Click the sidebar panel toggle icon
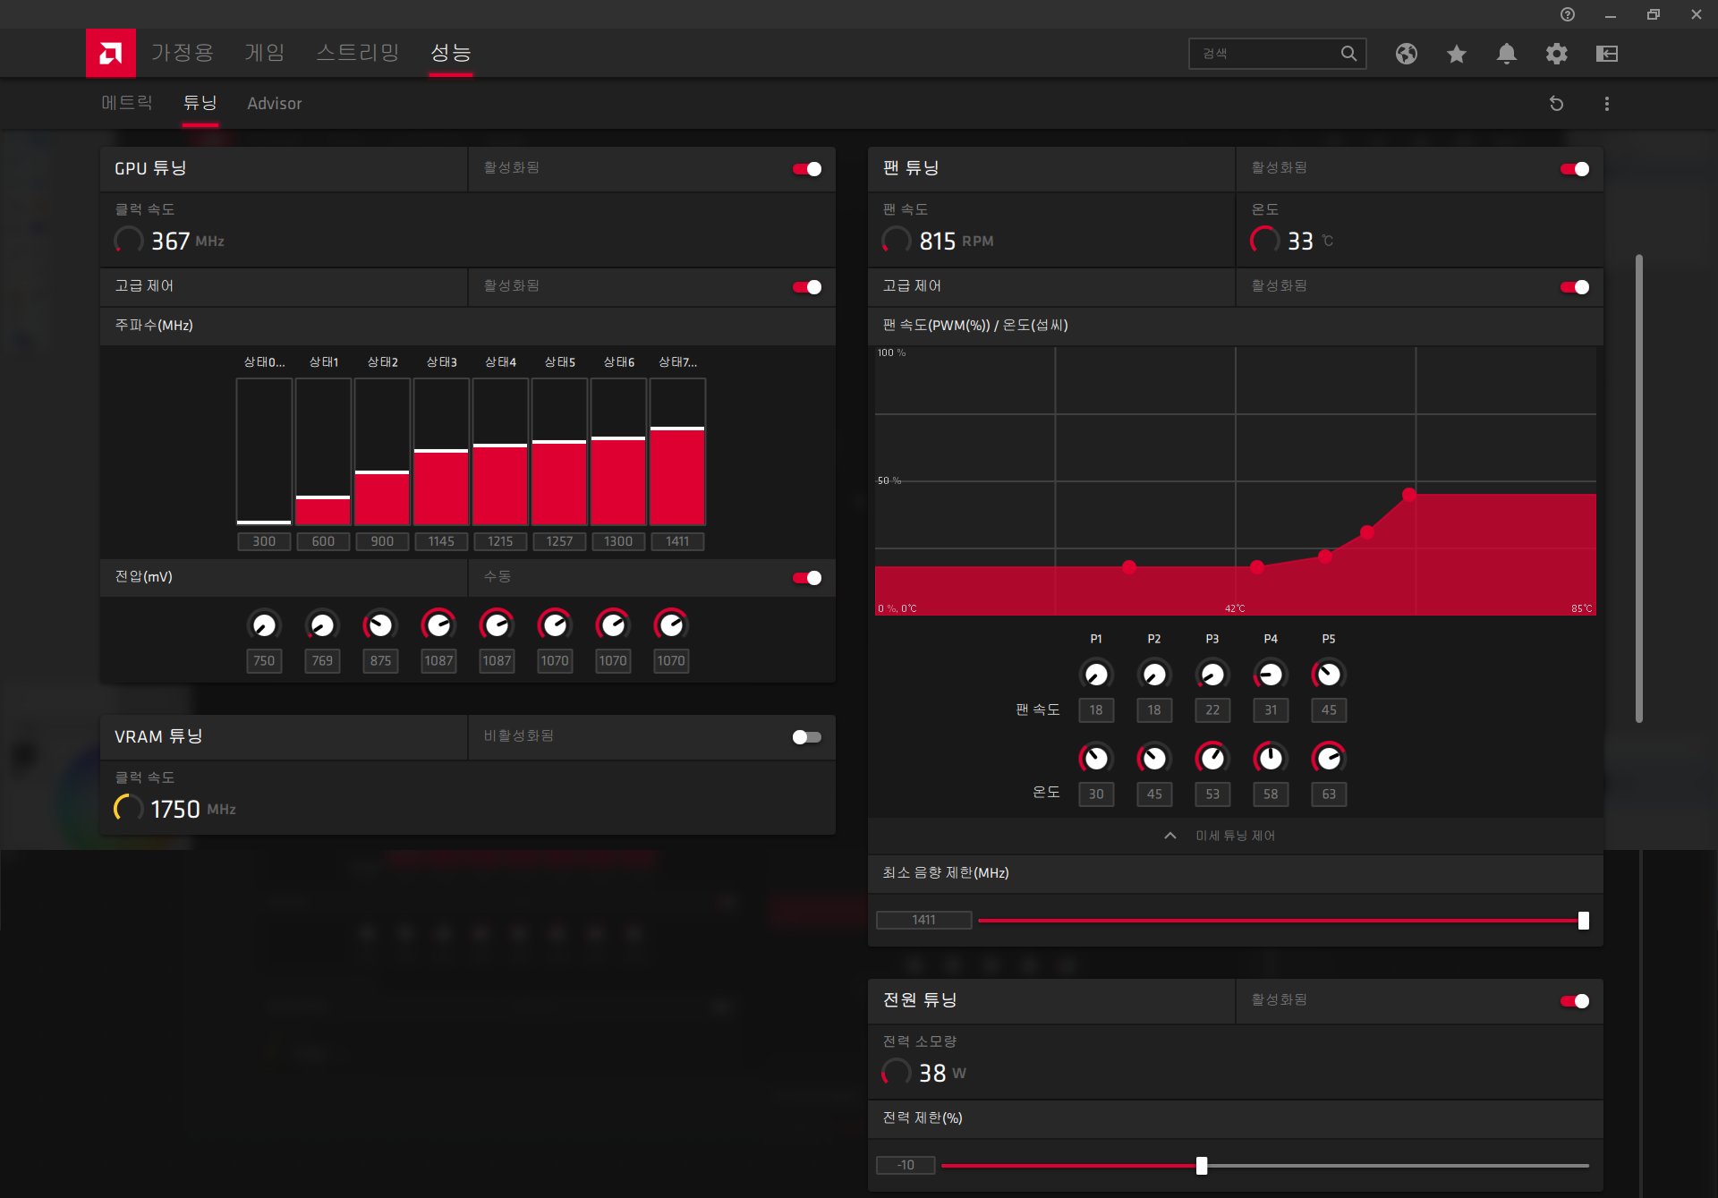Screen dimensions: 1718x1198 point(1606,54)
